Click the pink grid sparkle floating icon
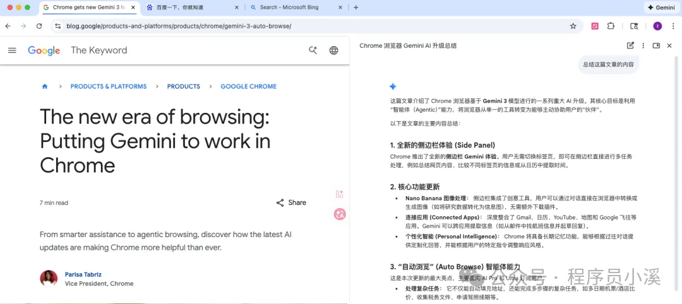 tap(340, 194)
